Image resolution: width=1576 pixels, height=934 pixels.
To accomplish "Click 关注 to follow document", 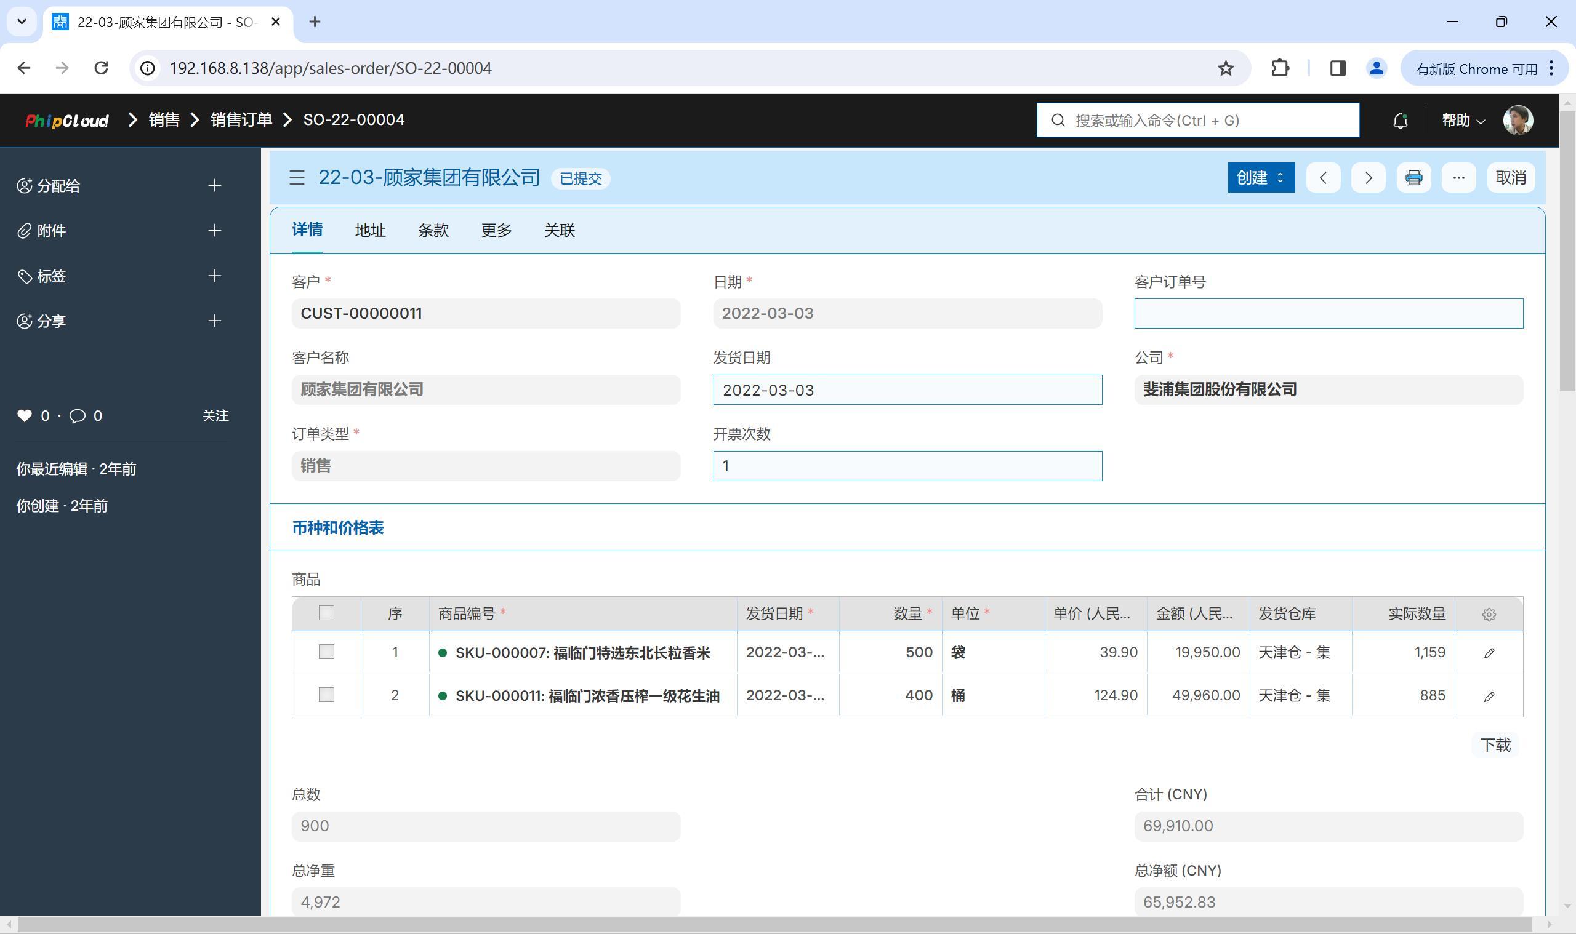I will [215, 416].
